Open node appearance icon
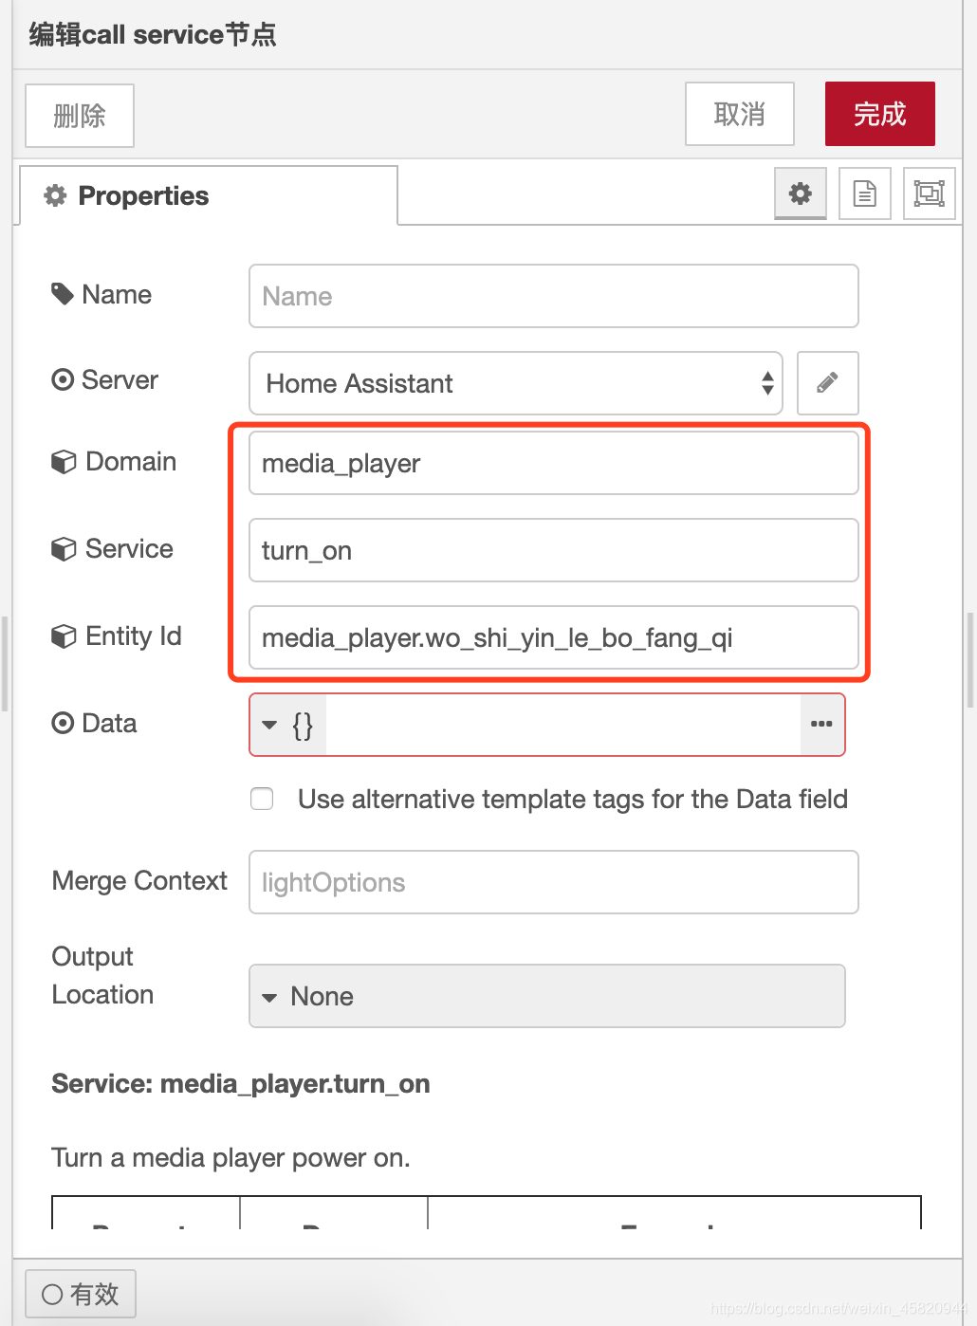Image resolution: width=977 pixels, height=1326 pixels. 929,193
